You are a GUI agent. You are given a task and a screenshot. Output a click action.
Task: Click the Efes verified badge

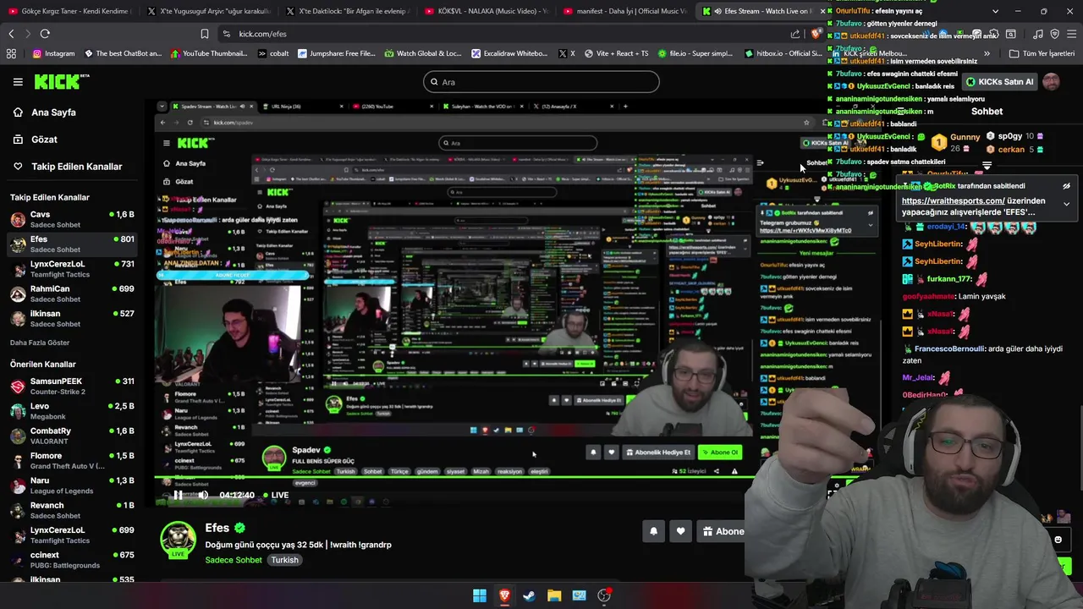tap(239, 528)
